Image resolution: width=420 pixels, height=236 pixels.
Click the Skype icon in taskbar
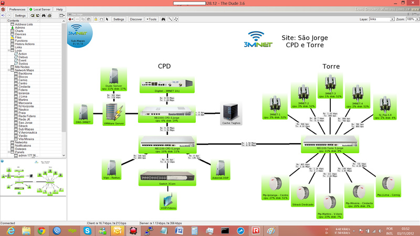tap(87, 231)
